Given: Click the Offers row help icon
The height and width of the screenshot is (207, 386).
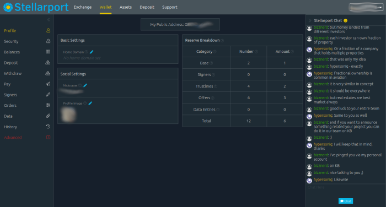Looking at the screenshot, I should tap(213, 98).
